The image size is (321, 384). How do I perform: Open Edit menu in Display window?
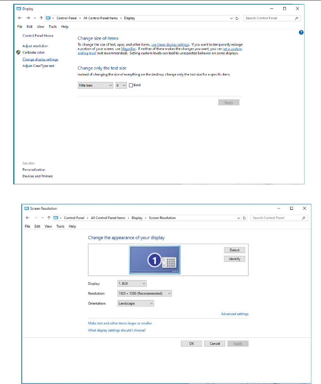(x=30, y=26)
